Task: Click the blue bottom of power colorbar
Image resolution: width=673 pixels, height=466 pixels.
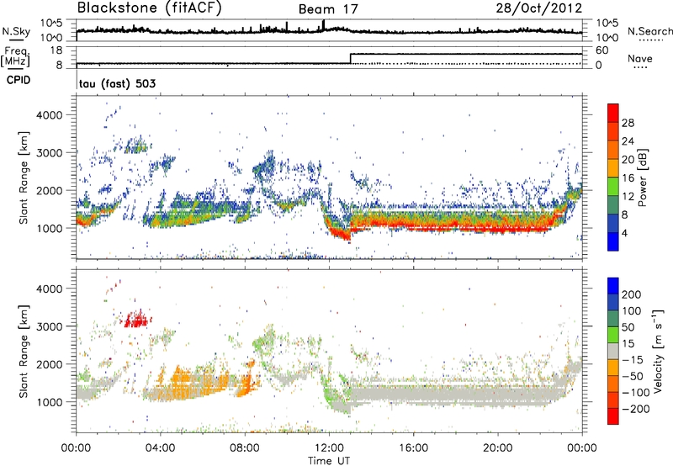Action: tap(613, 241)
